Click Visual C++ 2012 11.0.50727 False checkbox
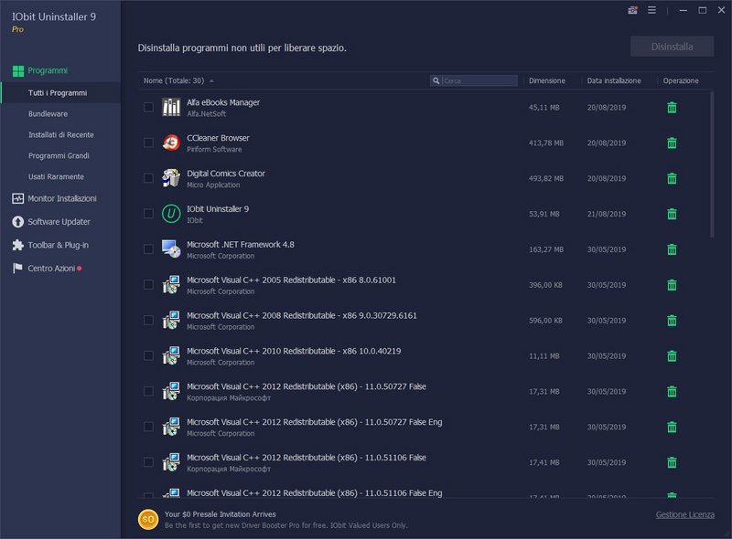Screen dimensions: 732x539 [148, 391]
